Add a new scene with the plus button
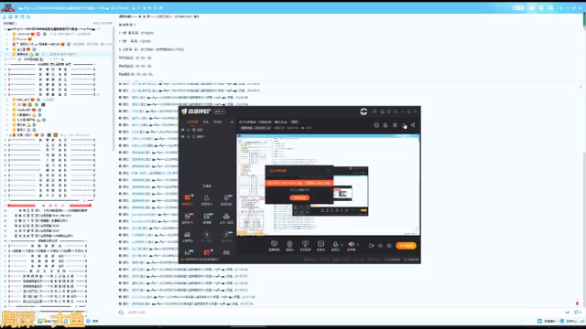This screenshot has height=329, width=586. coord(232,122)
